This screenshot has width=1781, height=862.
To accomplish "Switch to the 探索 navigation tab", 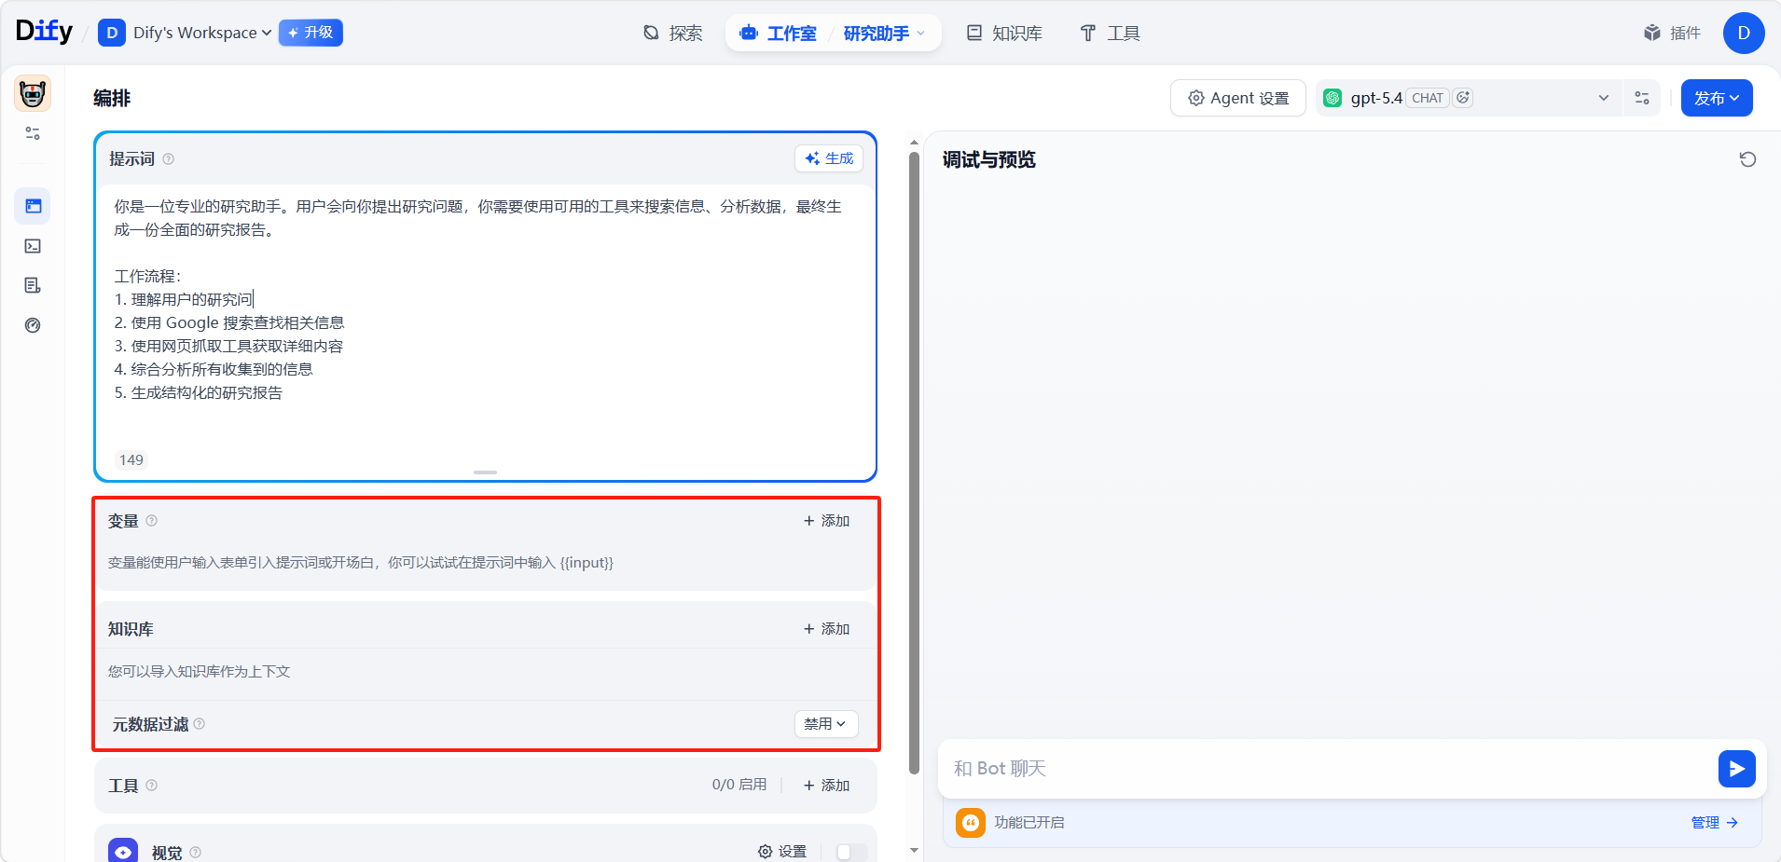I will tap(673, 33).
